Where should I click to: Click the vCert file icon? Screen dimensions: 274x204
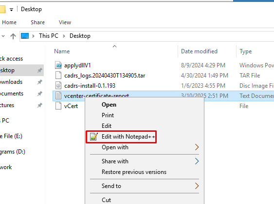coord(58,106)
